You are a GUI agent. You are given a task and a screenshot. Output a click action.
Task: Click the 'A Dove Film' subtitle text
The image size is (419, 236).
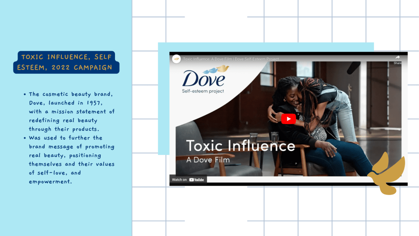tap(208, 160)
